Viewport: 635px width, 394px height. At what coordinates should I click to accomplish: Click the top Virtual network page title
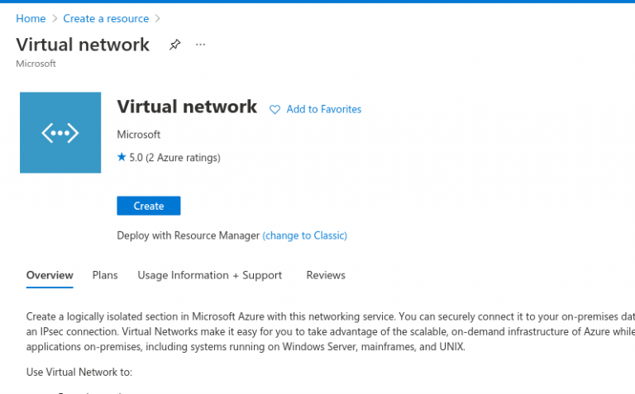click(83, 45)
